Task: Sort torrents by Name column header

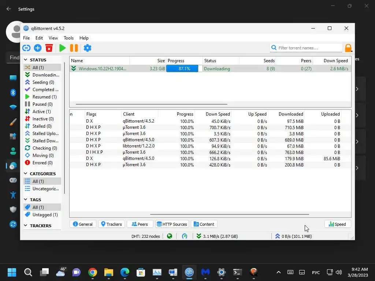Action: click(100, 61)
